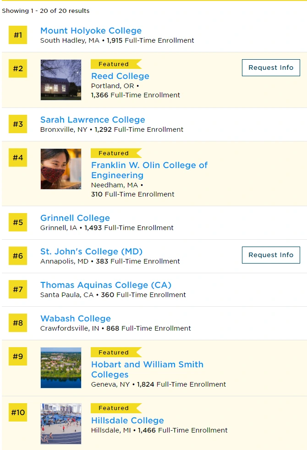Click Request Info for St. John's College
This screenshot has width=307, height=450.
(271, 255)
